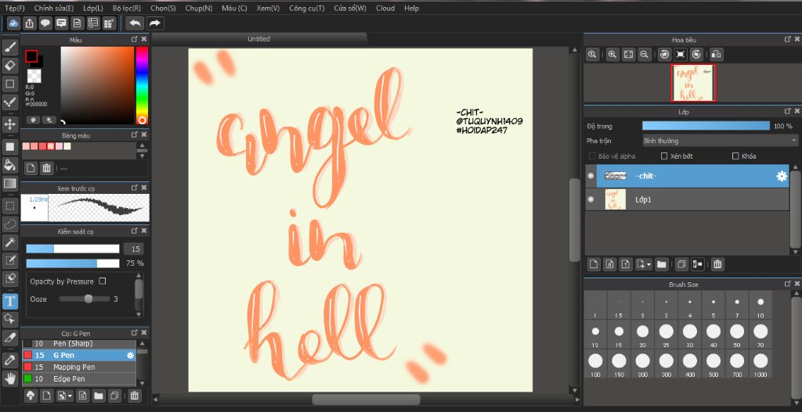This screenshot has width=802, height=412.
Task: Click the hue strip in the color panel
Action: coord(142,85)
